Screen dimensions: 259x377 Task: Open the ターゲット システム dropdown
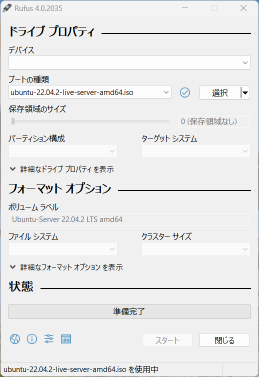point(196,151)
